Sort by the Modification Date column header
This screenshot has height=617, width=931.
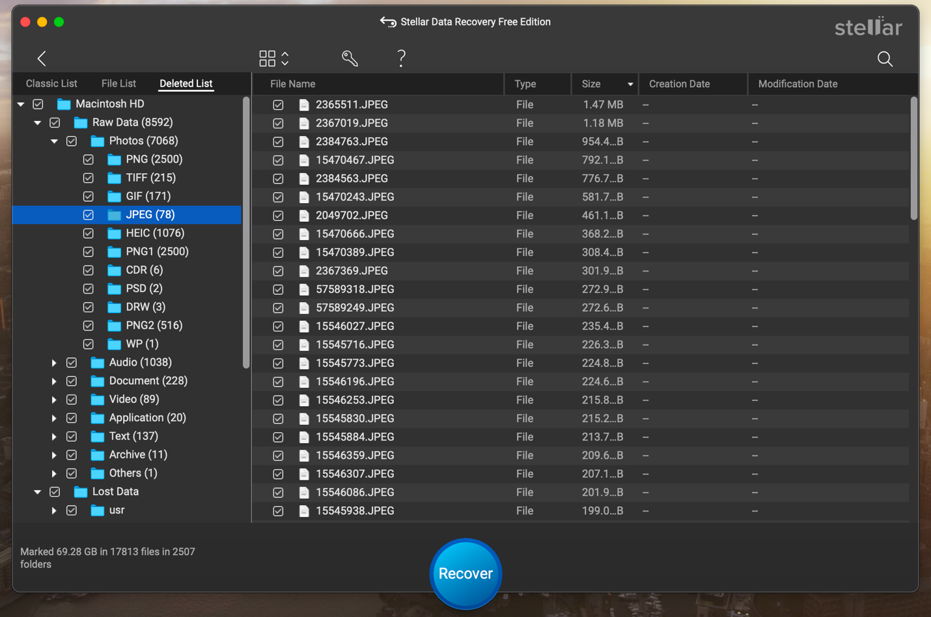(833, 84)
